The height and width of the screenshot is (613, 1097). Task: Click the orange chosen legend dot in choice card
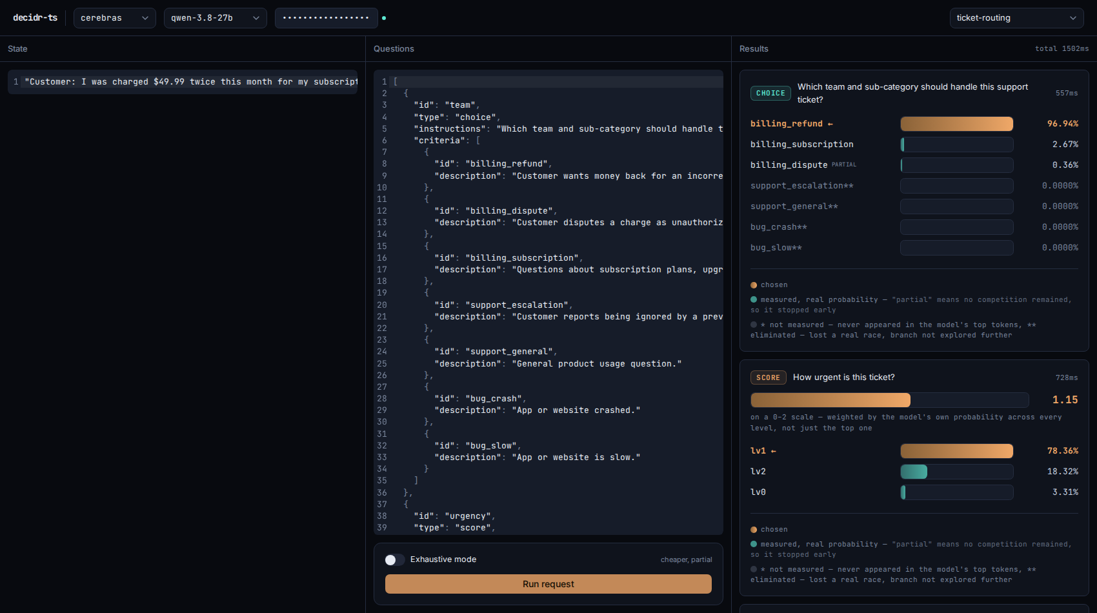754,285
